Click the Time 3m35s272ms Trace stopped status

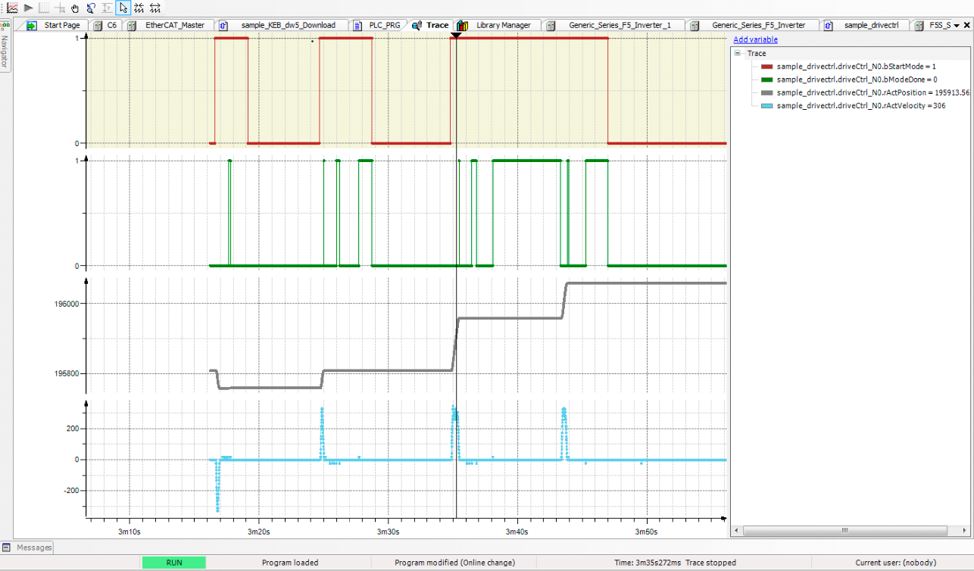coord(675,563)
